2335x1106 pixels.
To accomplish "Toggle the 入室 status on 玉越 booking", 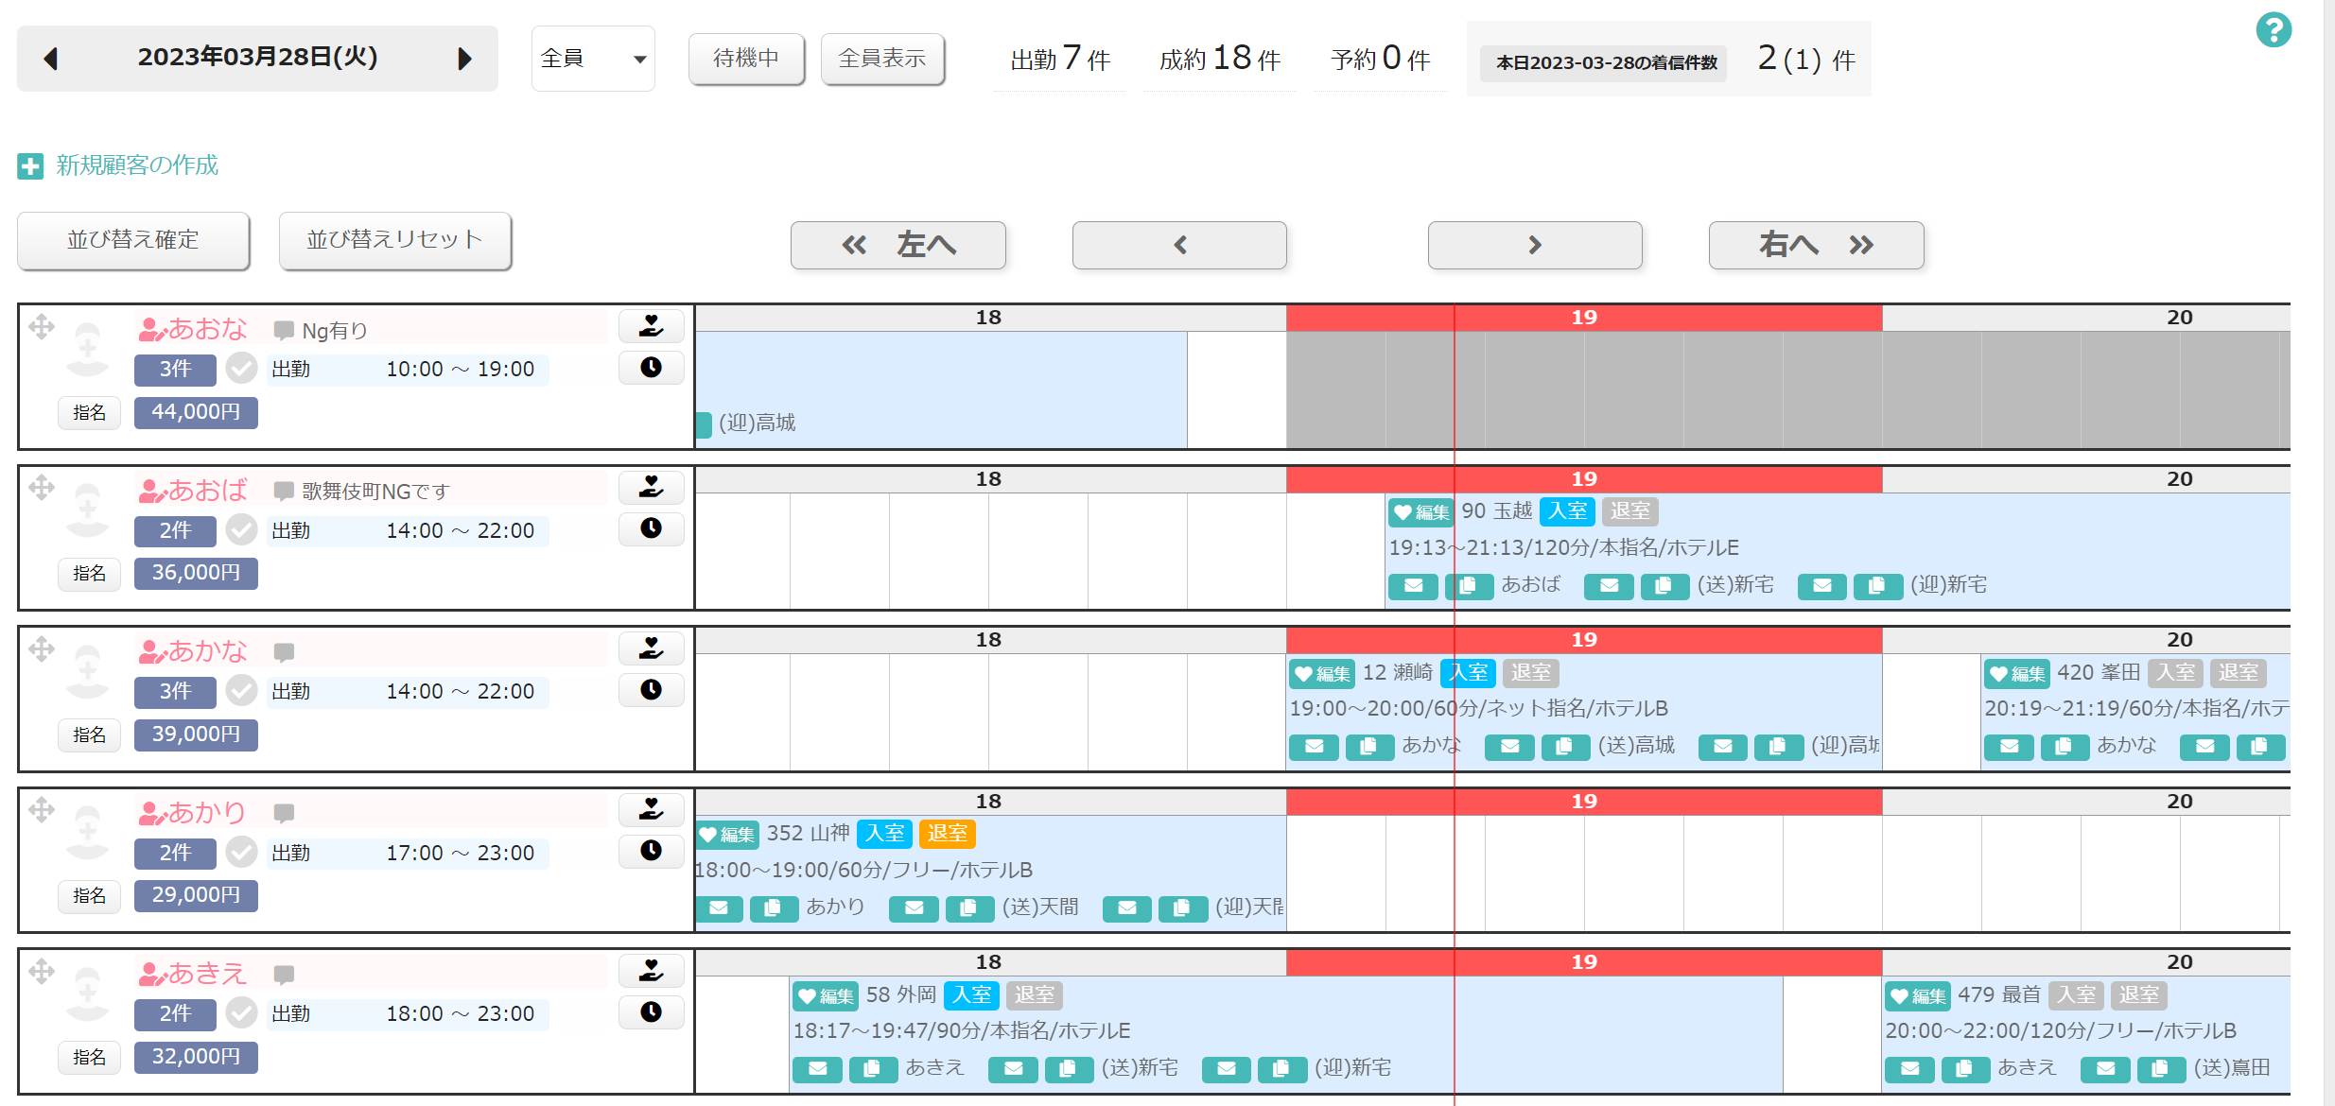I will click(1567, 511).
